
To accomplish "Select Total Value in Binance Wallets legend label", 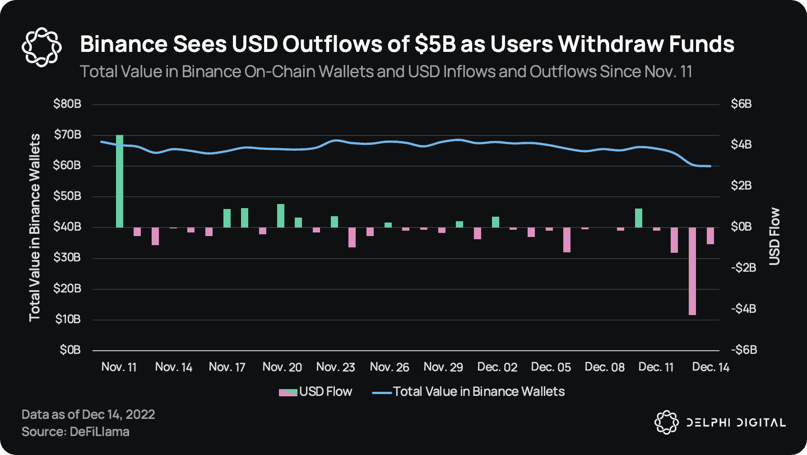I will (479, 391).
